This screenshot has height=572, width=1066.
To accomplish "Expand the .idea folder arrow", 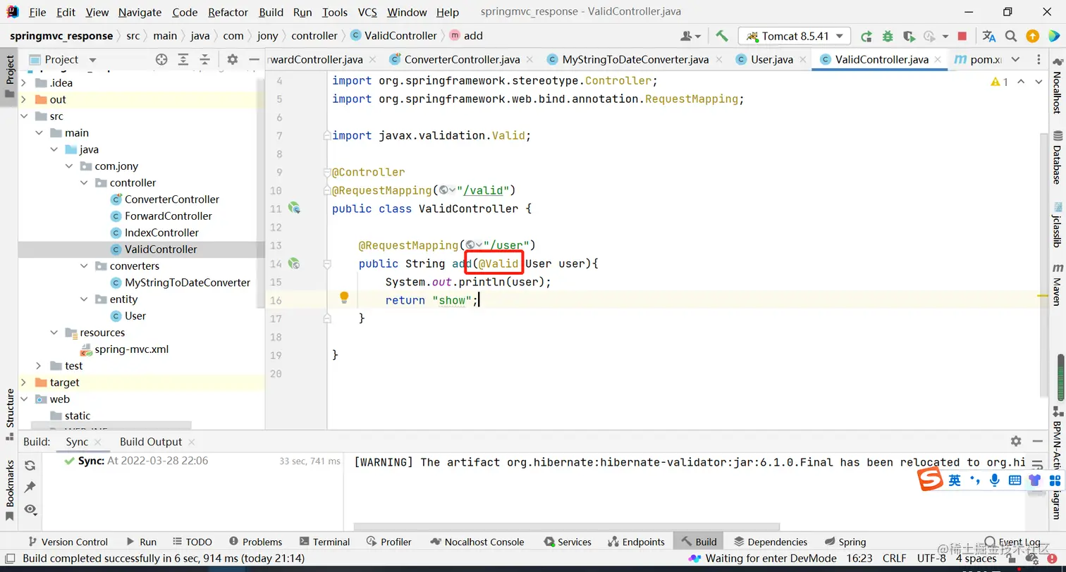I will coord(24,83).
